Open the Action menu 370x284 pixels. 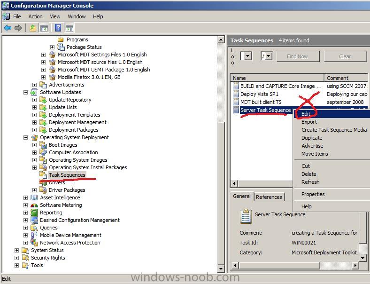point(35,16)
